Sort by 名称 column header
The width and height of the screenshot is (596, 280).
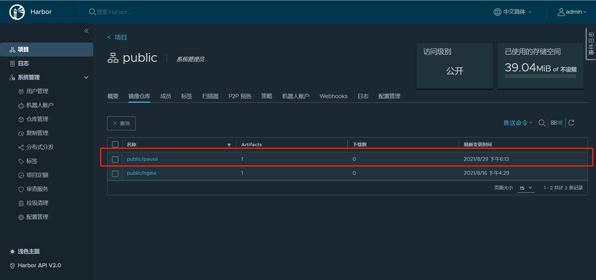tap(132, 145)
